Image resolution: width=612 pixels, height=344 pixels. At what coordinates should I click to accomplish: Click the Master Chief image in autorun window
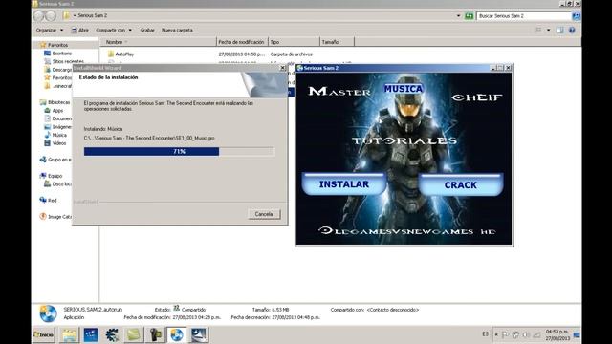coord(404,159)
